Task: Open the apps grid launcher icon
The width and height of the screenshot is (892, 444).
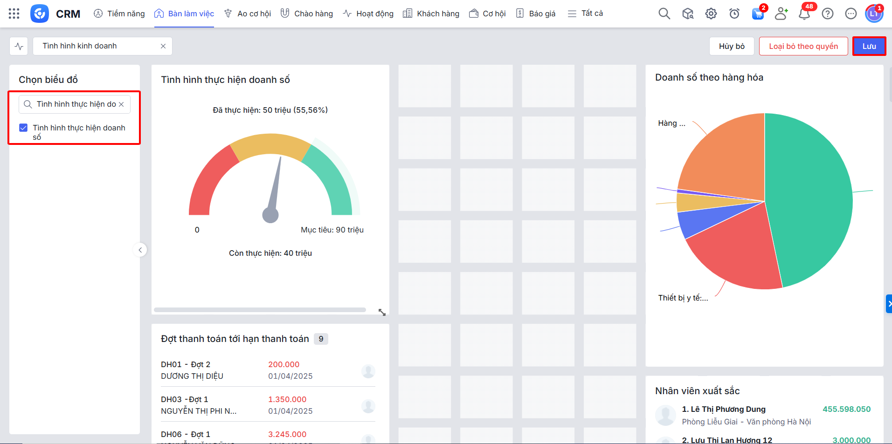Action: click(x=14, y=14)
